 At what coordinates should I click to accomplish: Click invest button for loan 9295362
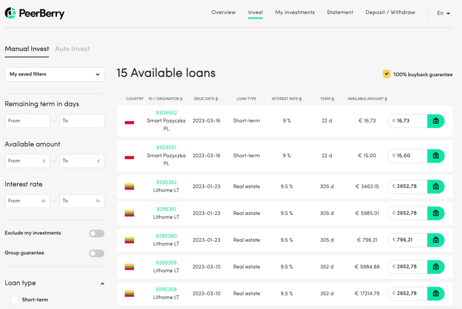click(435, 186)
